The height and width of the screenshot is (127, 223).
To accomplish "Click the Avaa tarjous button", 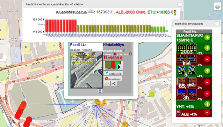I will coord(113,78).
